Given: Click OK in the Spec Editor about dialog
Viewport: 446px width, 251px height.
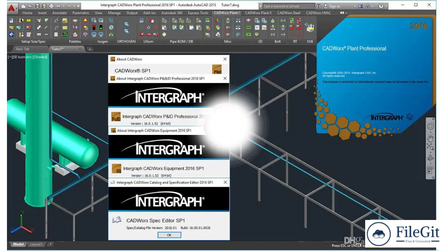Looking at the screenshot, I should pyautogui.click(x=169, y=235).
